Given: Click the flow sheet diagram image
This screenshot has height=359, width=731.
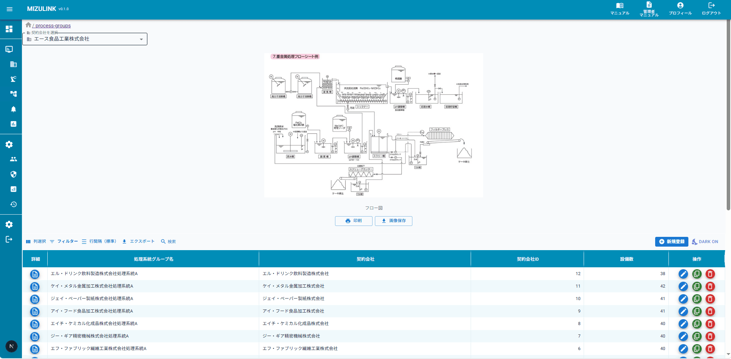Looking at the screenshot, I should [374, 125].
